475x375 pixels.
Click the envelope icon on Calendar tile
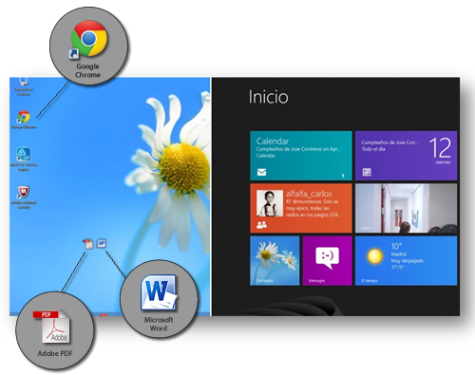pos(261,173)
